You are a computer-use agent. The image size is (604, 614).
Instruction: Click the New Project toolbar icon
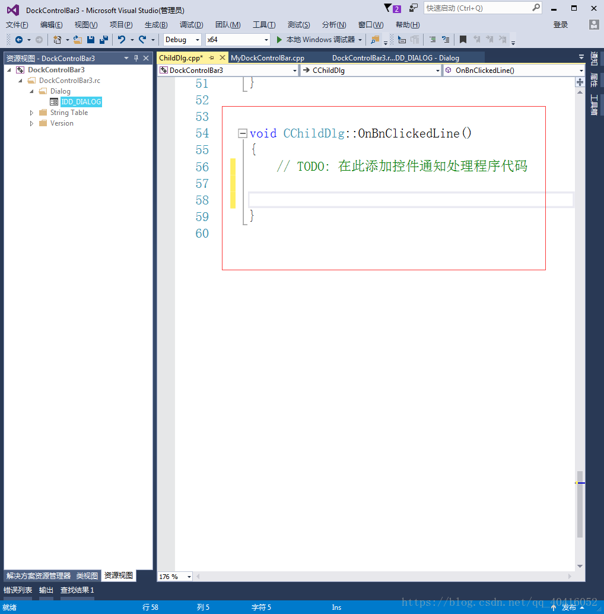point(57,40)
